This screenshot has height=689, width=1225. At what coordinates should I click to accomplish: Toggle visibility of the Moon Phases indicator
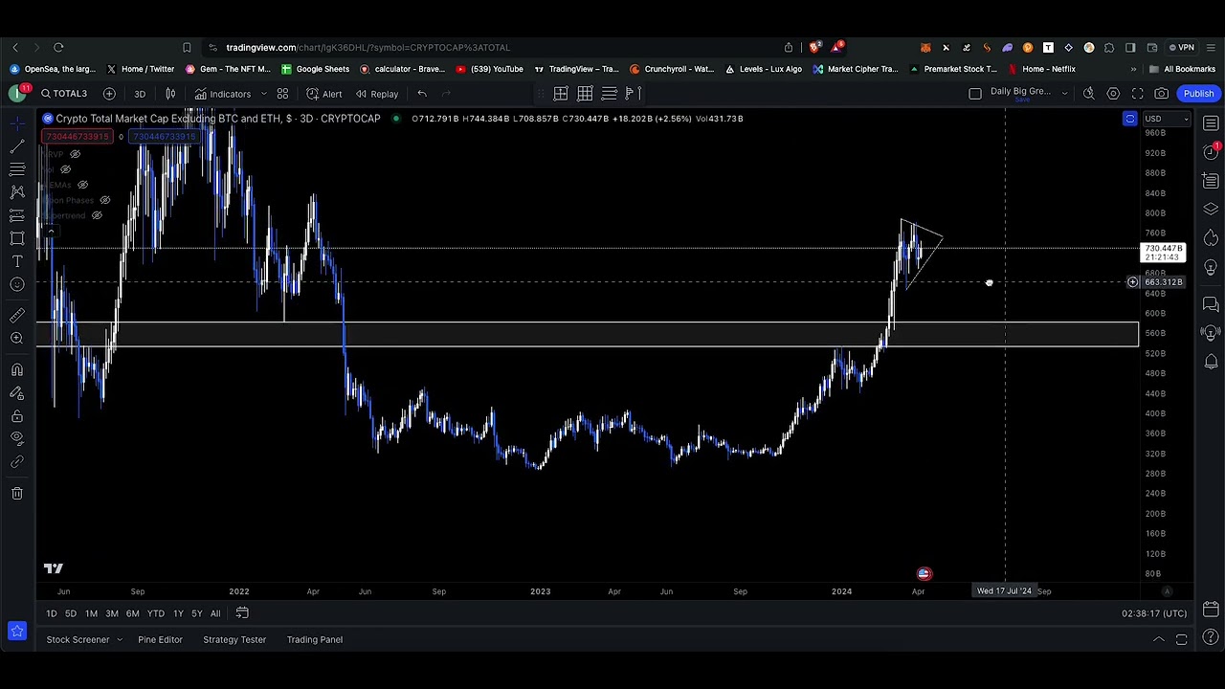click(x=105, y=200)
